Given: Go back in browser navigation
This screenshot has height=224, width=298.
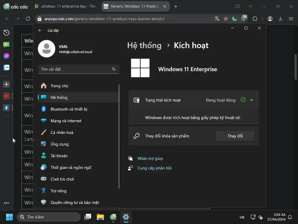Looking at the screenshot, I should (7, 19).
